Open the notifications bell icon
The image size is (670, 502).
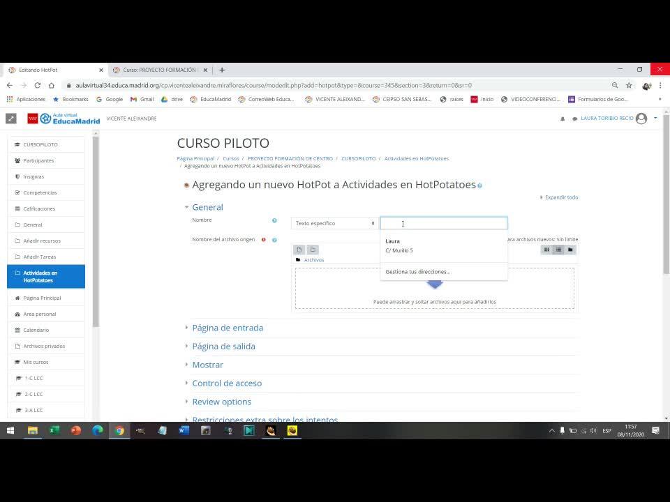click(563, 119)
